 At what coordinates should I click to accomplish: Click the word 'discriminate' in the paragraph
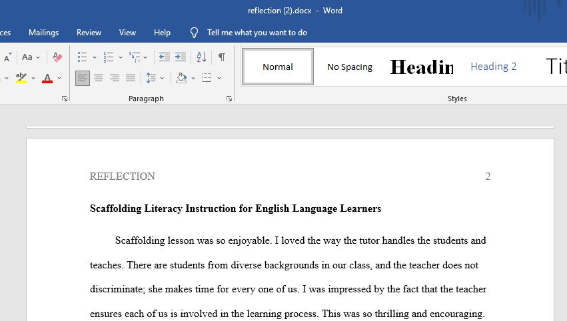[x=117, y=289]
